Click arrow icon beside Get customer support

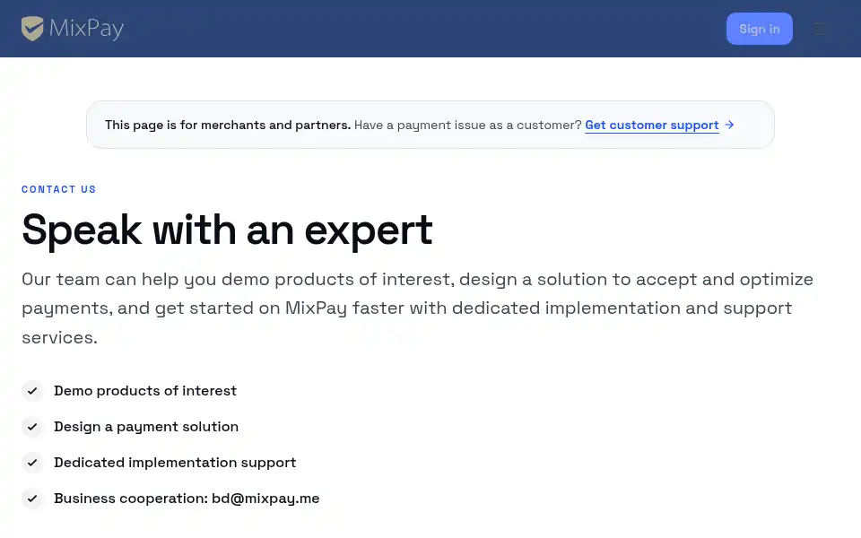pyautogui.click(x=729, y=125)
